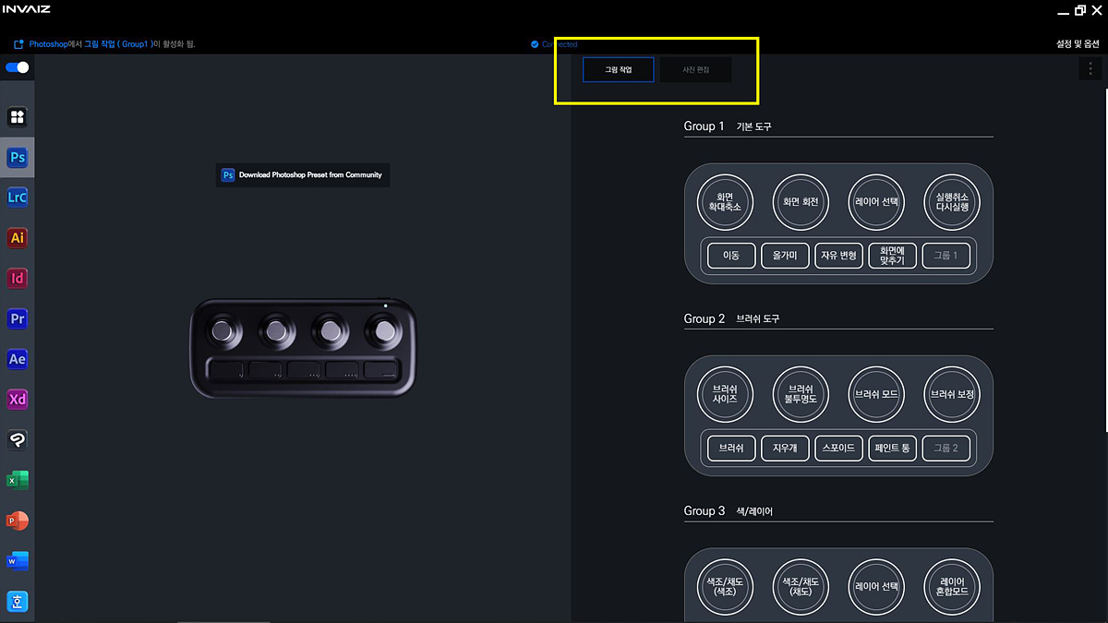Click the Group 2 브러쉬 도구 heading
Image resolution: width=1108 pixels, height=623 pixels.
coord(731,318)
